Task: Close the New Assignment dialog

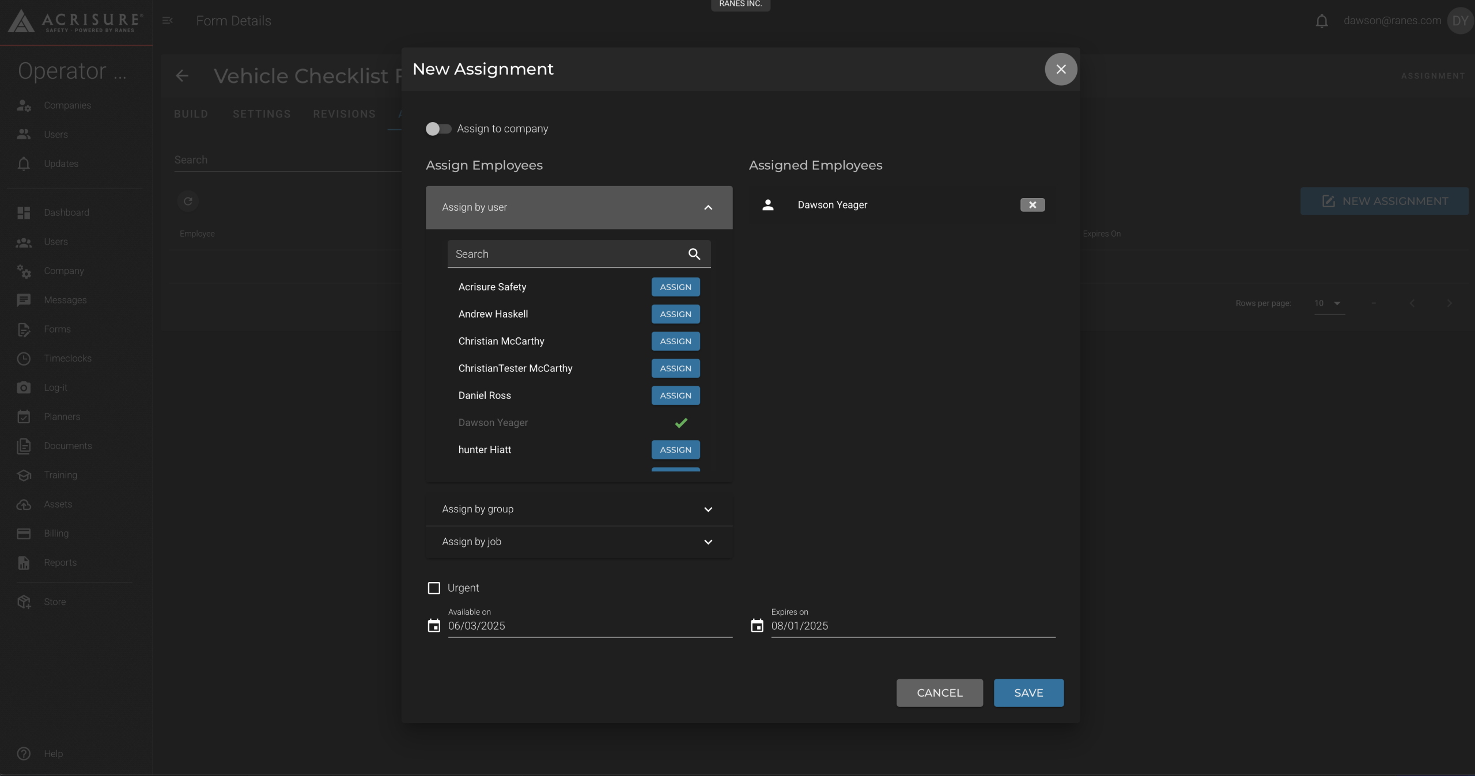Action: [1061, 69]
